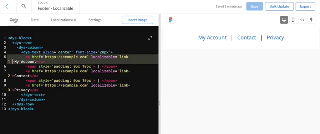The image size is (320, 134).
Task: Click line number 13 in gutter
Action: click(4, 109)
